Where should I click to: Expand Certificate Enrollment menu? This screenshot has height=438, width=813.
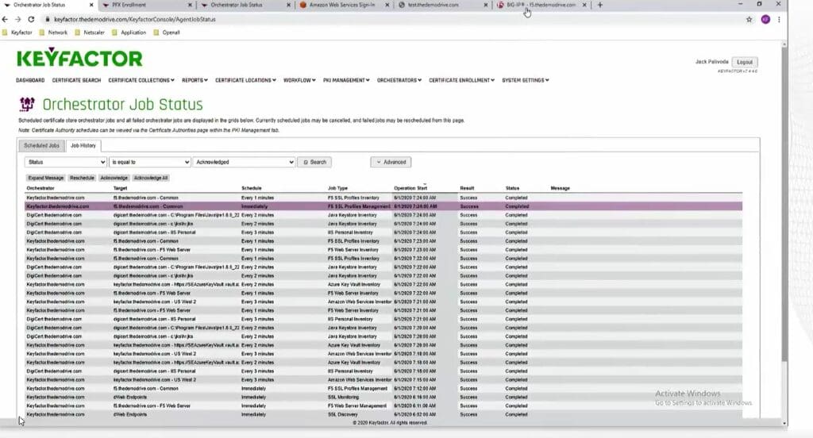461,80
